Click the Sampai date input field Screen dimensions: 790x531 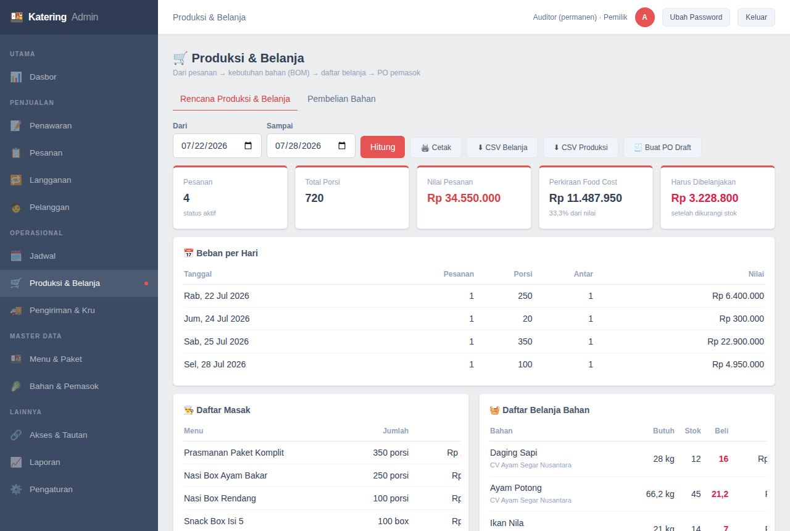[311, 146]
